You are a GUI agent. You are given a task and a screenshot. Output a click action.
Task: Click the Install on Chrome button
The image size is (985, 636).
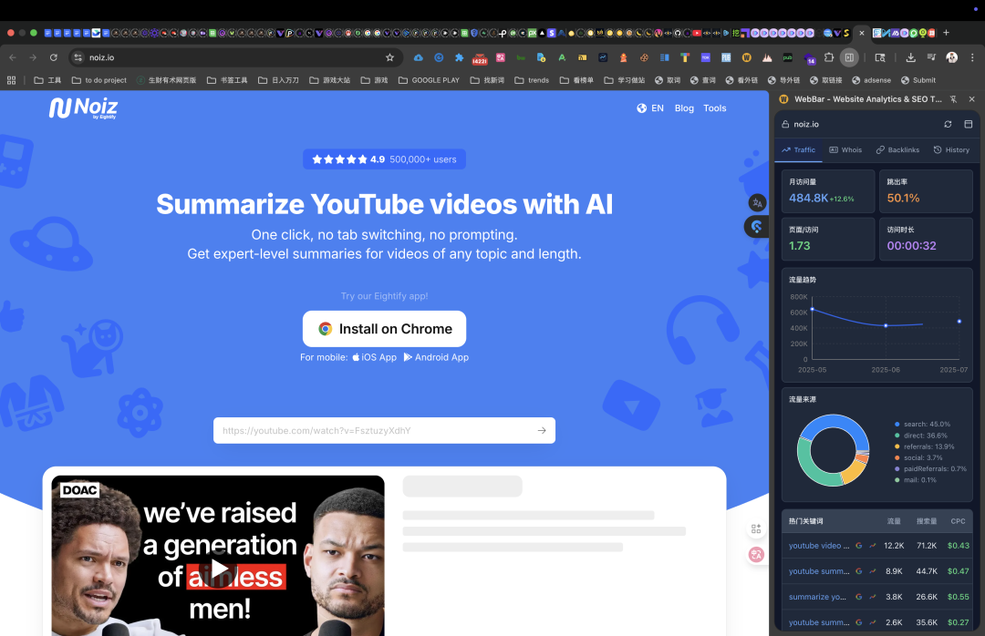tap(385, 328)
